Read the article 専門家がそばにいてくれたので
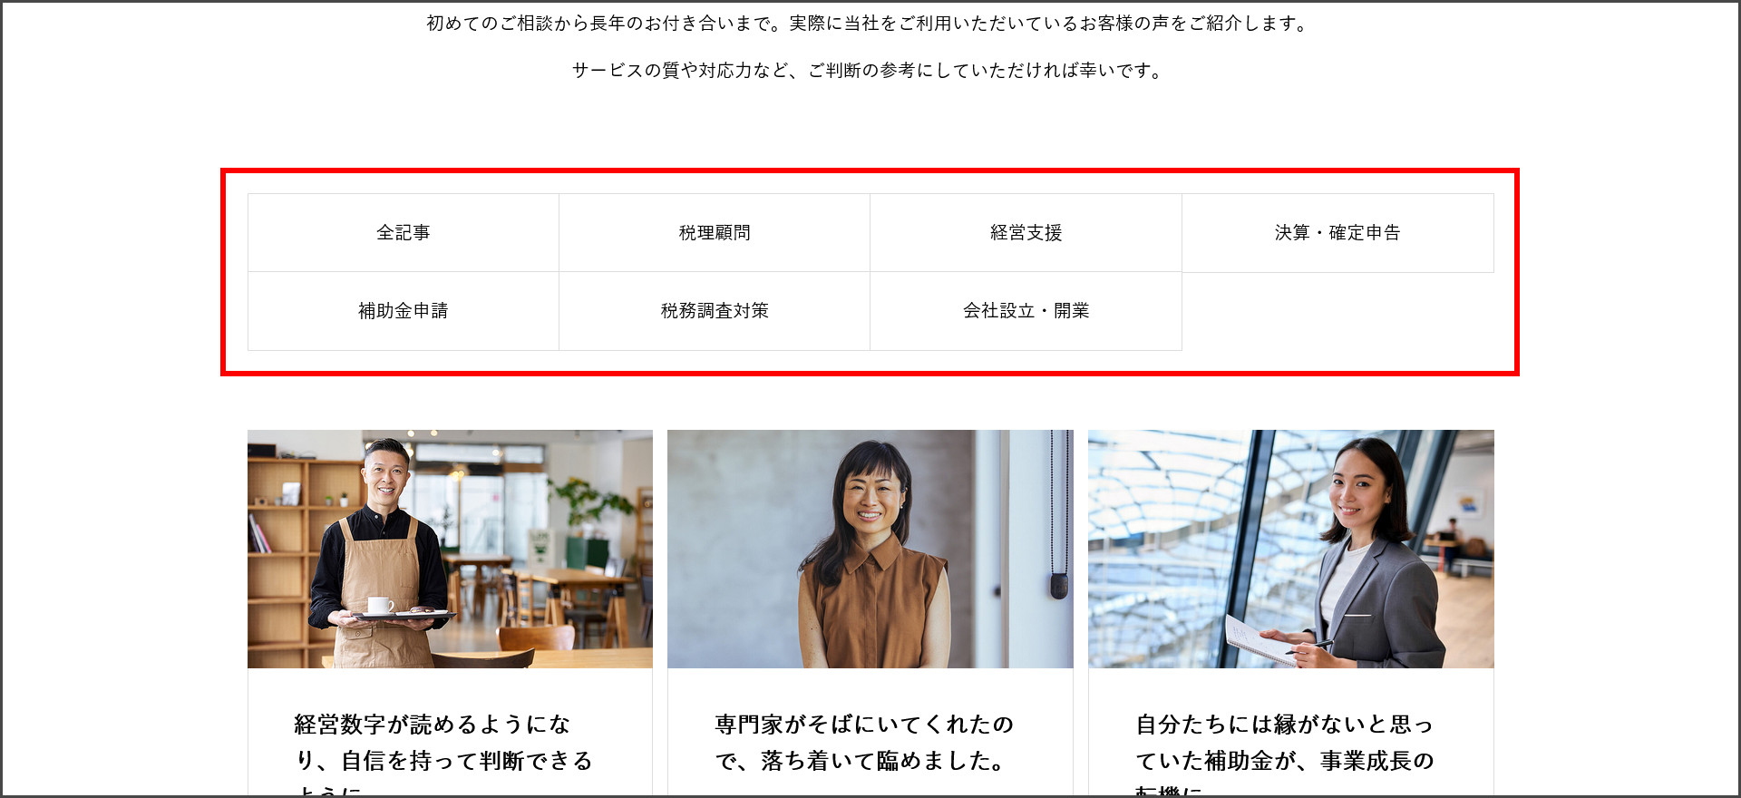The height and width of the screenshot is (798, 1741). [864, 743]
